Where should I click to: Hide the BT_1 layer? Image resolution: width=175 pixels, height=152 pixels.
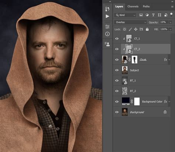pos(117,80)
